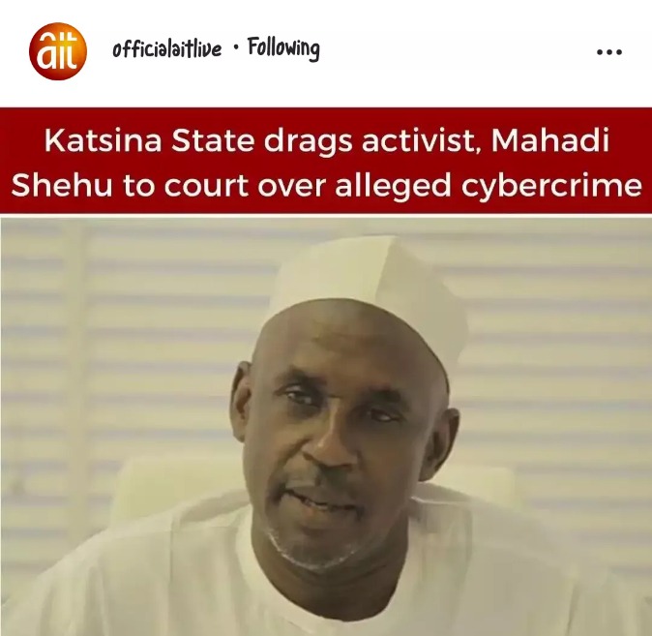Open the post photo of the man
Image resolution: width=652 pixels, height=636 pixels.
pos(326,426)
